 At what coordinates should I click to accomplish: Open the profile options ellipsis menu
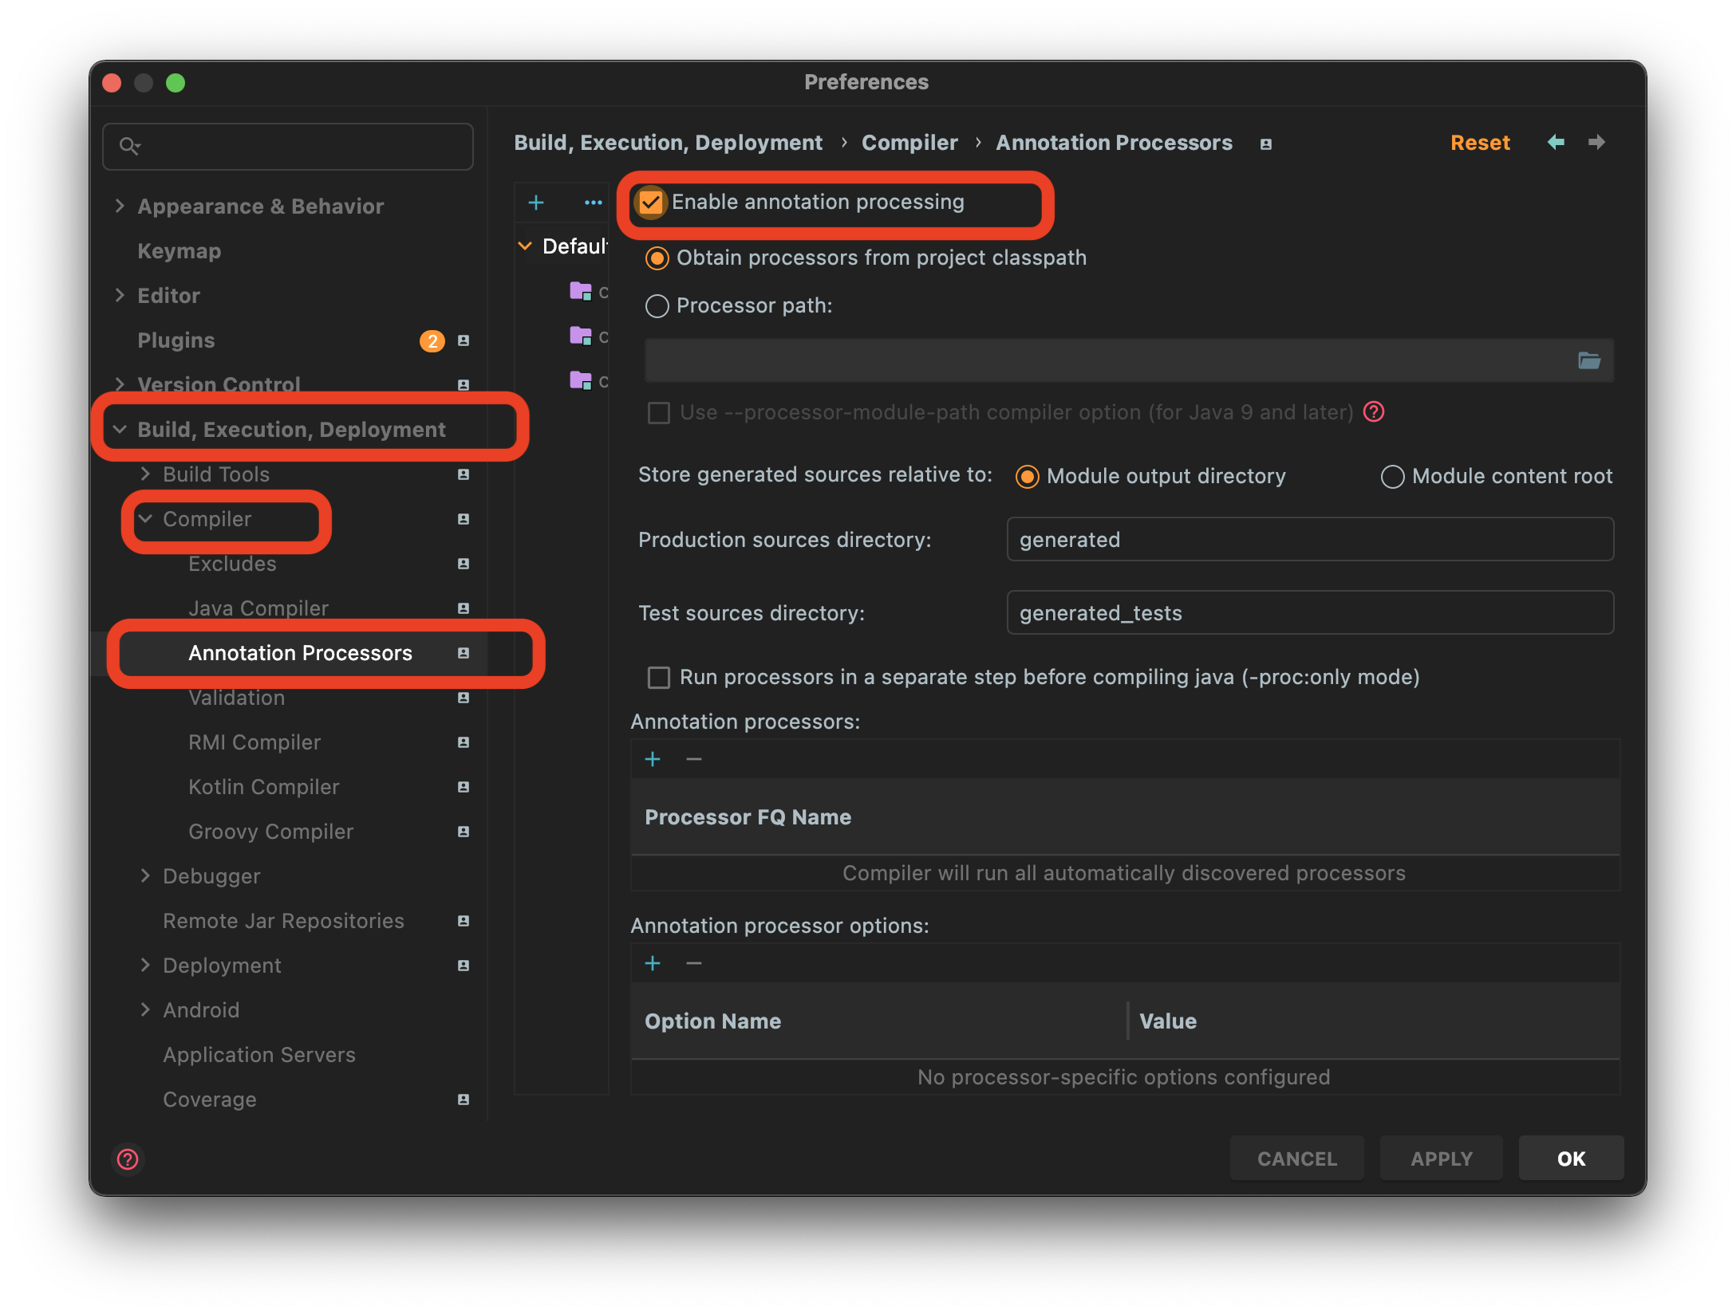point(593,203)
